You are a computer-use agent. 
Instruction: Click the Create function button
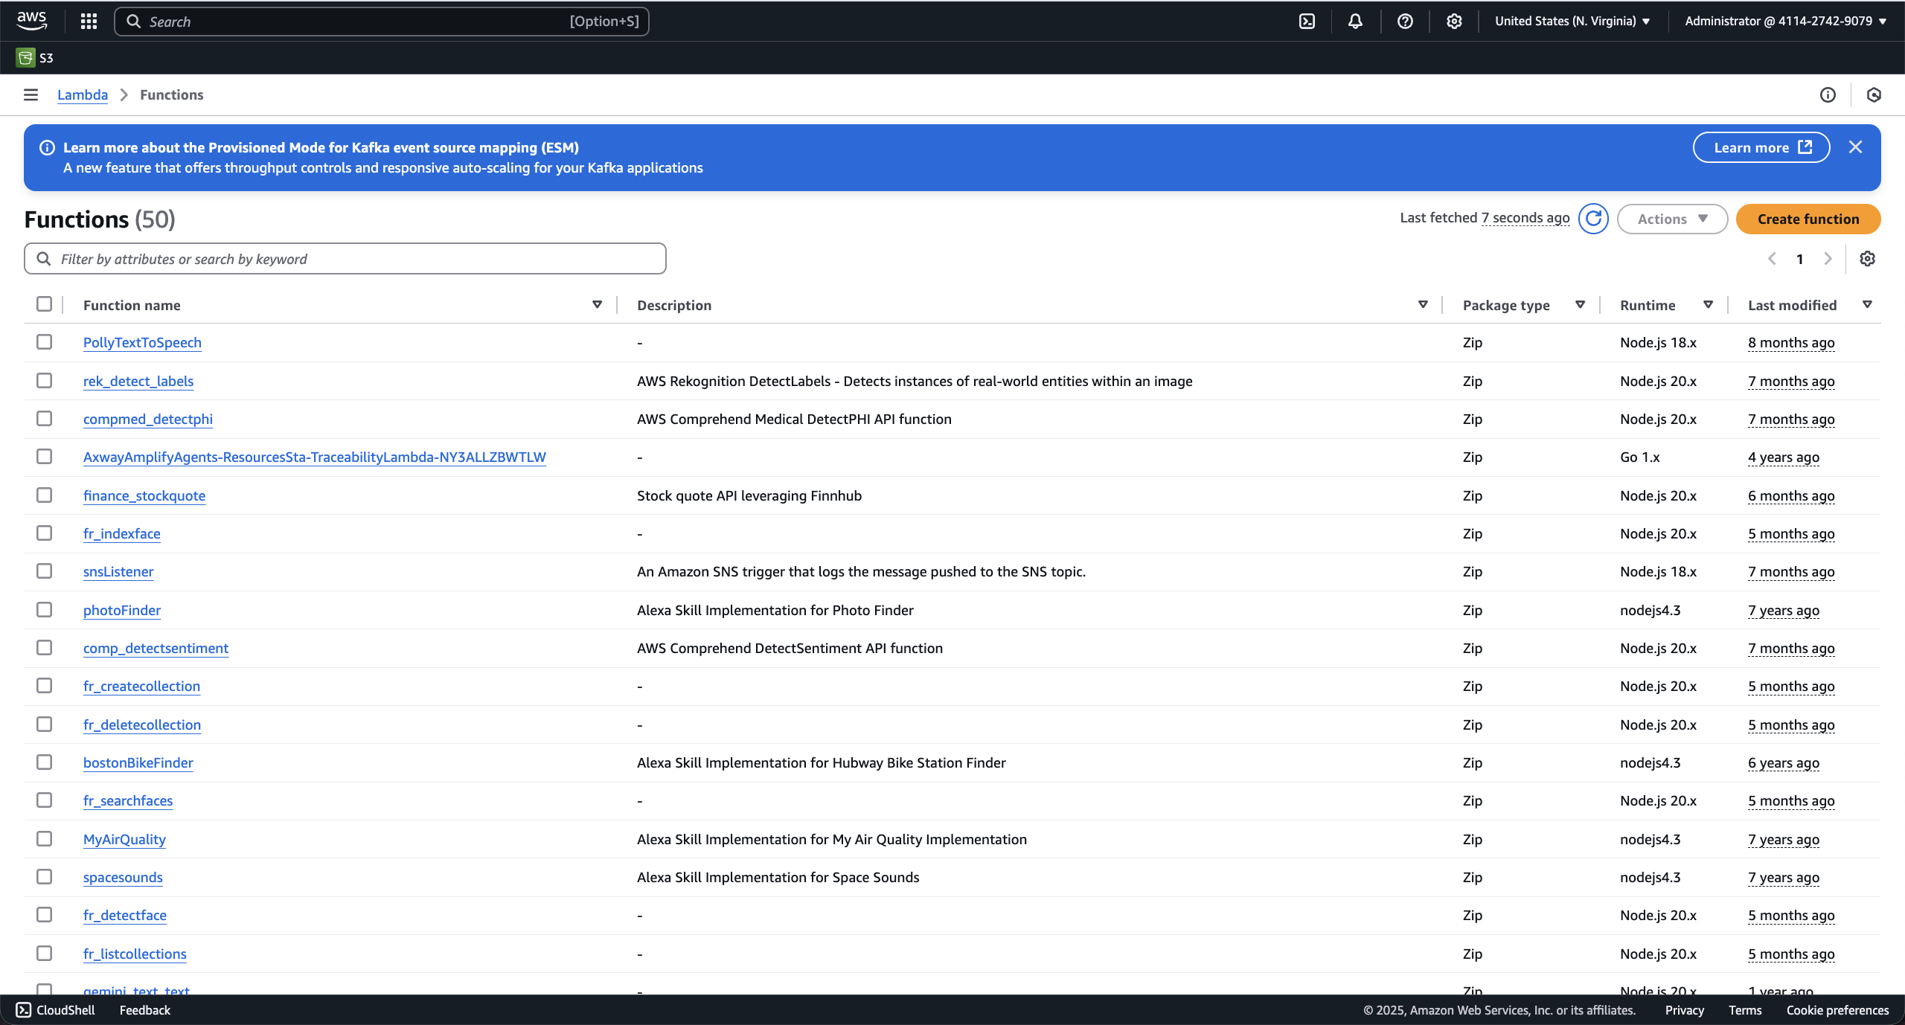coord(1808,219)
